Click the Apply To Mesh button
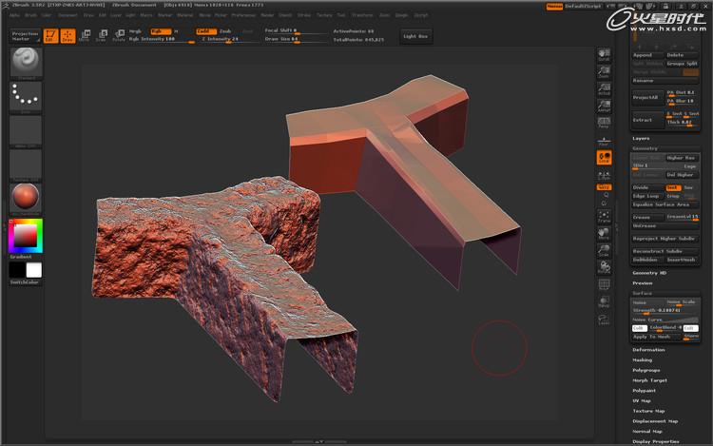Viewport: 713px width, 446px height. [x=656, y=337]
